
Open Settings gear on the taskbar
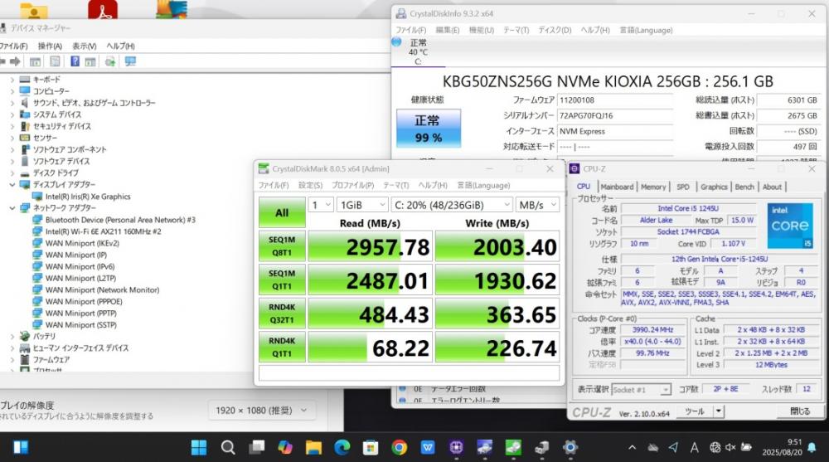click(570, 448)
